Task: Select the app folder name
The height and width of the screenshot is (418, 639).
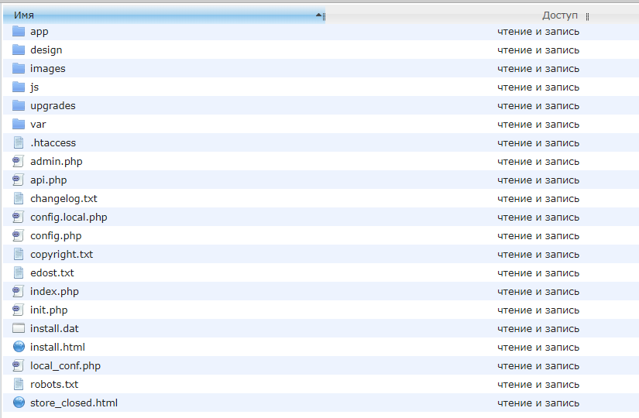Action: pyautogui.click(x=40, y=32)
